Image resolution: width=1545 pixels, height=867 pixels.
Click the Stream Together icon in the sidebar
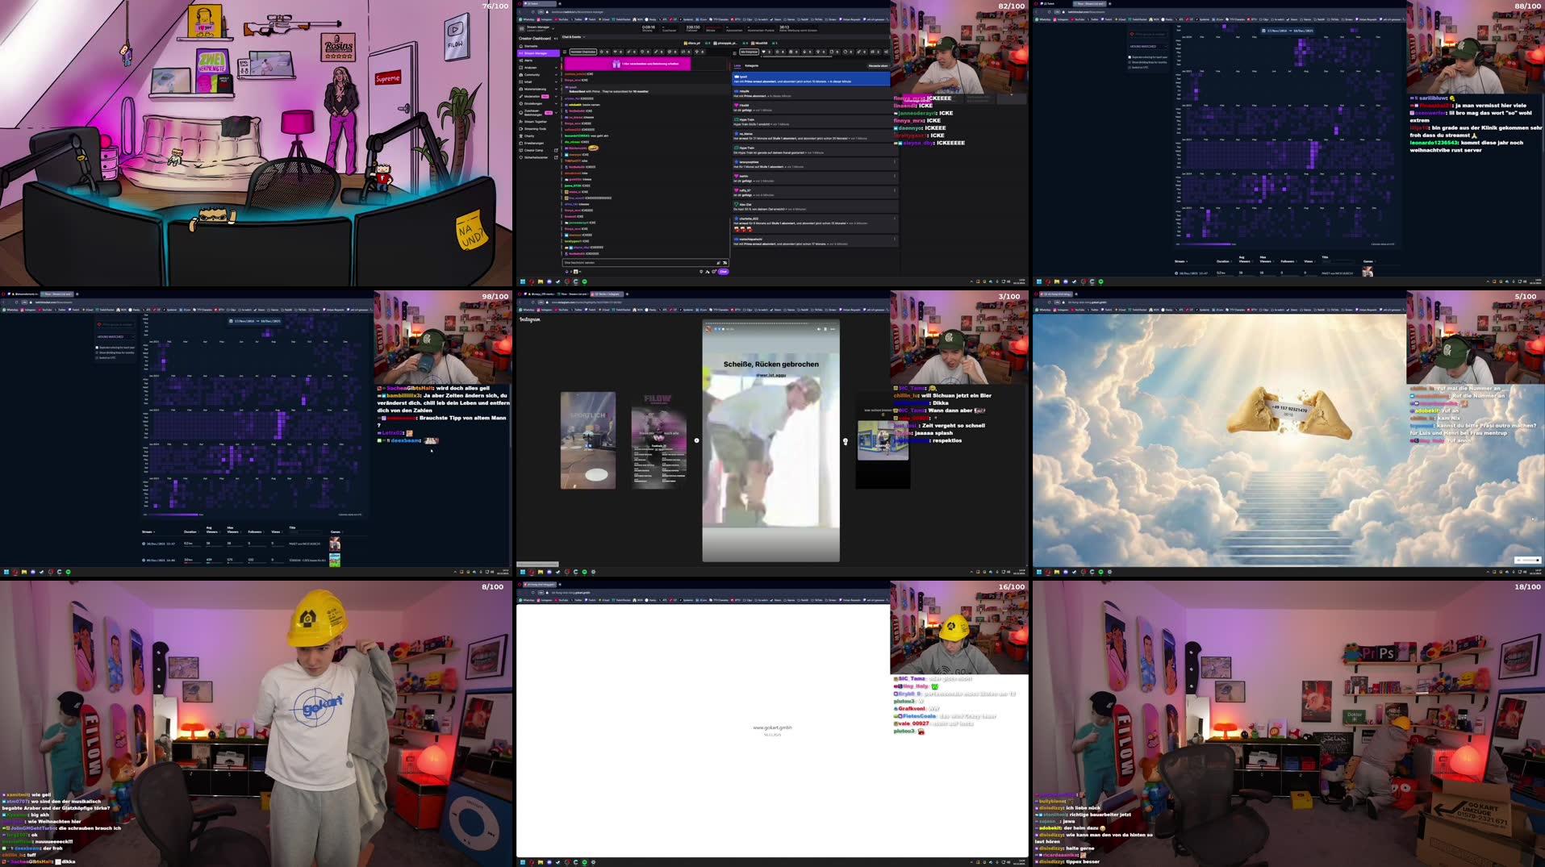pos(522,122)
